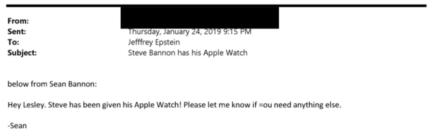Click the "To:" header label
Image resolution: width=431 pixels, height=137 pixels.
[13, 42]
